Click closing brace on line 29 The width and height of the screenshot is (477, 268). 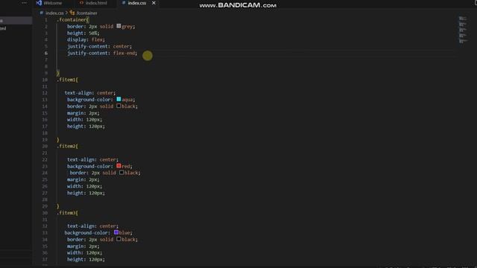point(58,206)
